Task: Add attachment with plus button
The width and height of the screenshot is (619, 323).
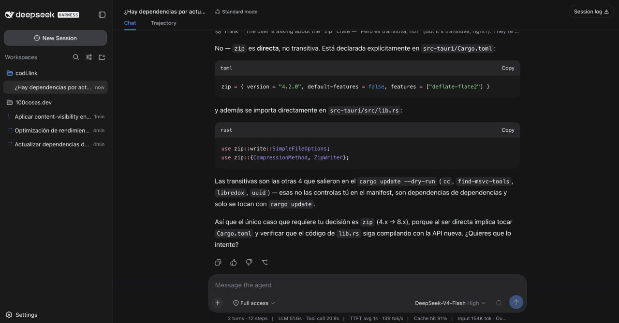Action: 218,303
